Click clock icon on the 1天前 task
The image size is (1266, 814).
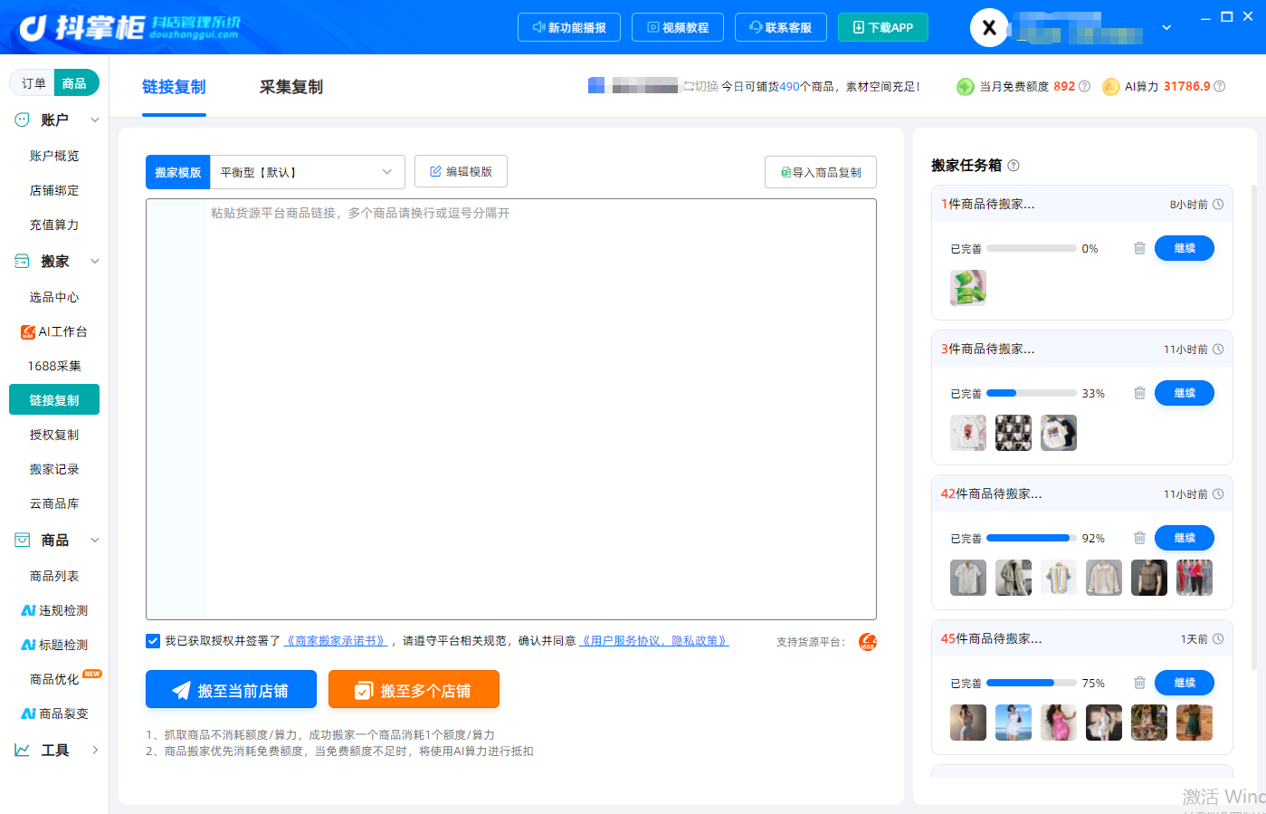(1218, 639)
